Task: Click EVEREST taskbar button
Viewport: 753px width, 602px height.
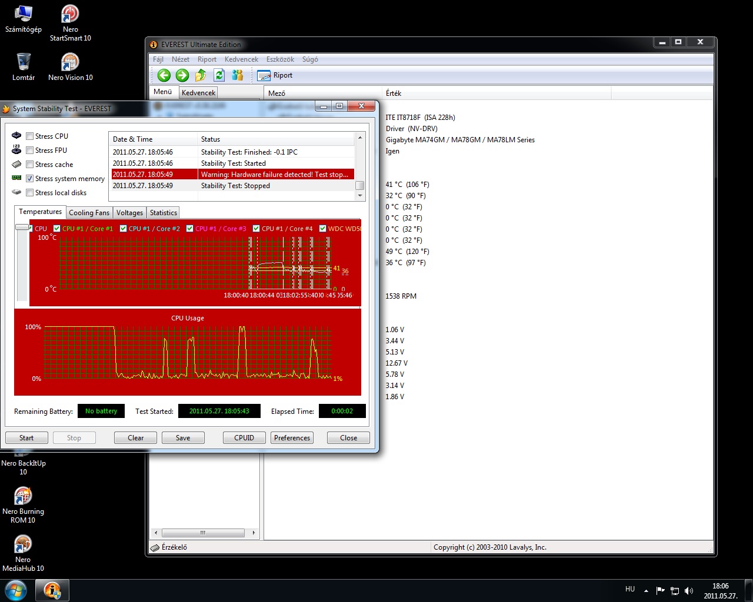Action: click(52, 590)
